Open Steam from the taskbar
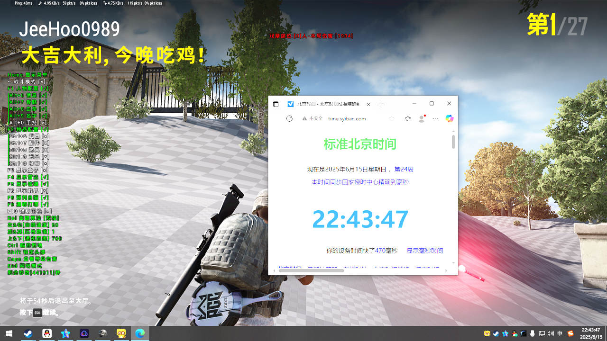This screenshot has height=341, width=607. click(x=28, y=333)
